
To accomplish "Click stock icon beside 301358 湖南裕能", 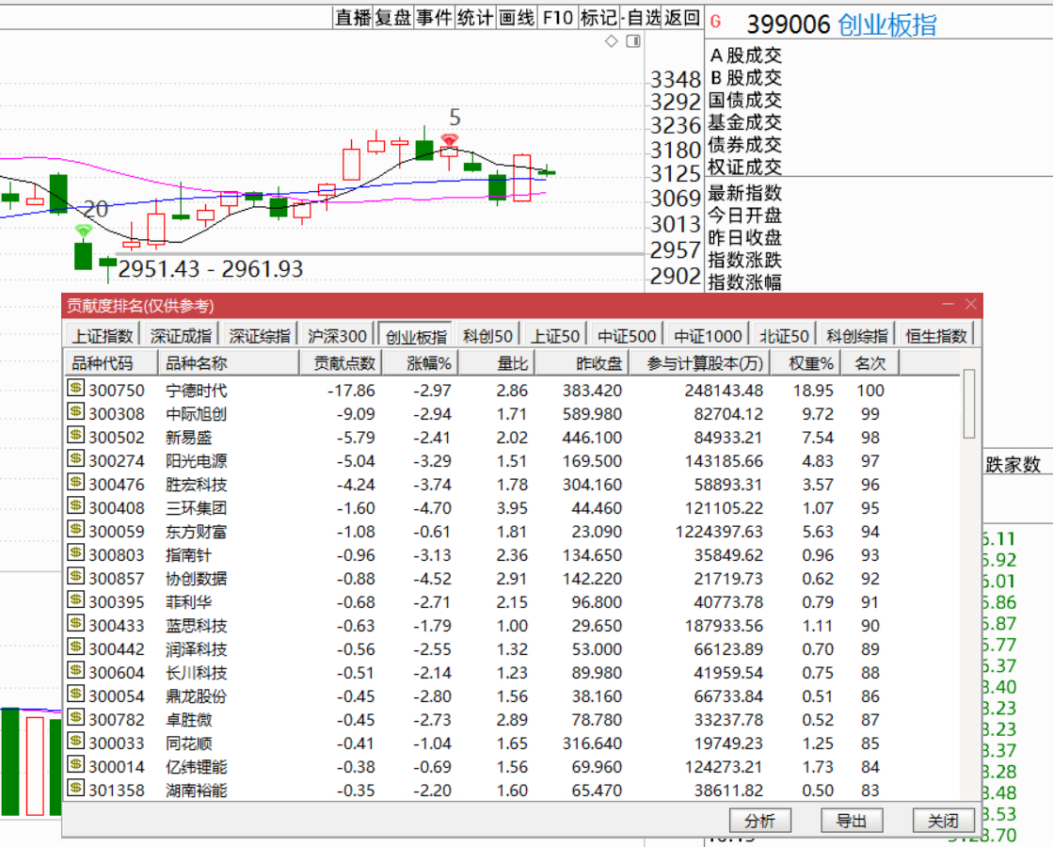I will [76, 788].
